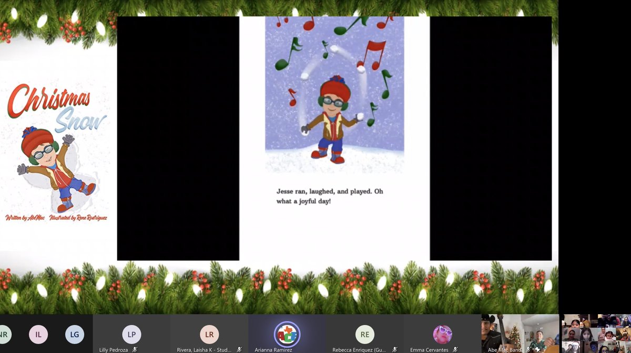This screenshot has width=631, height=353.
Task: Click the 'Christmas' title word on cover
Action: click(x=49, y=100)
